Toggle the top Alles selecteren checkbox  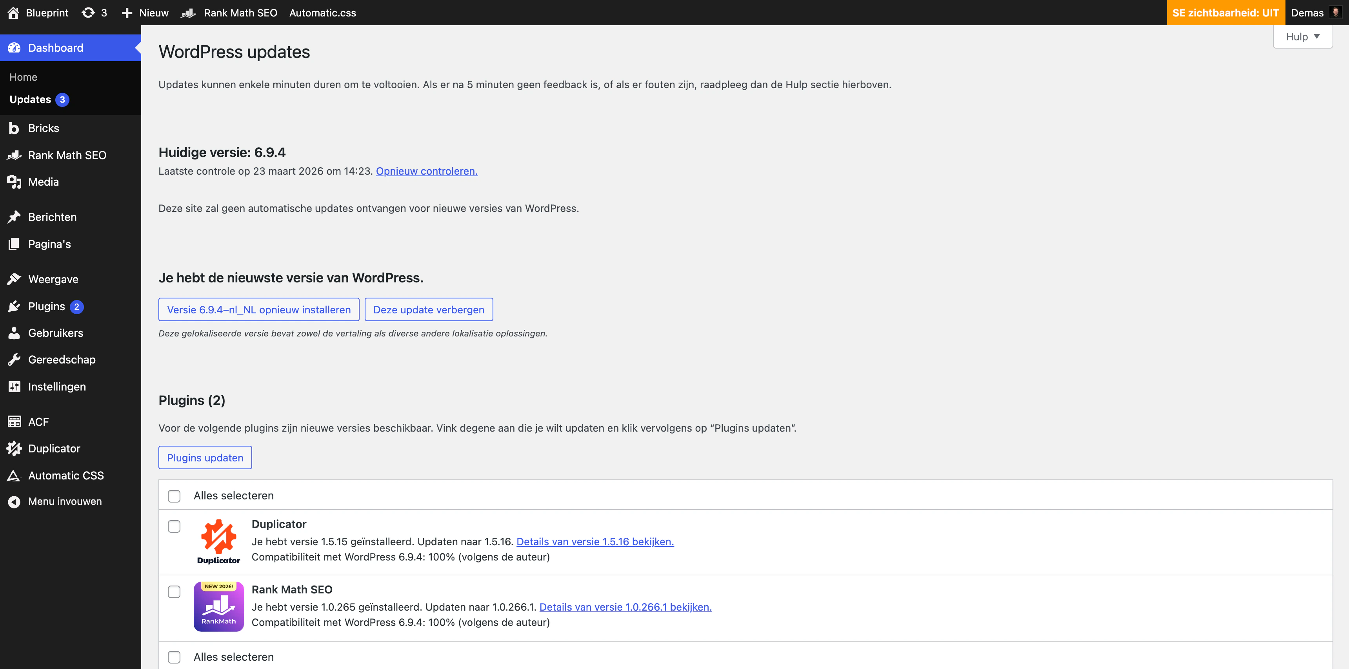tap(174, 496)
